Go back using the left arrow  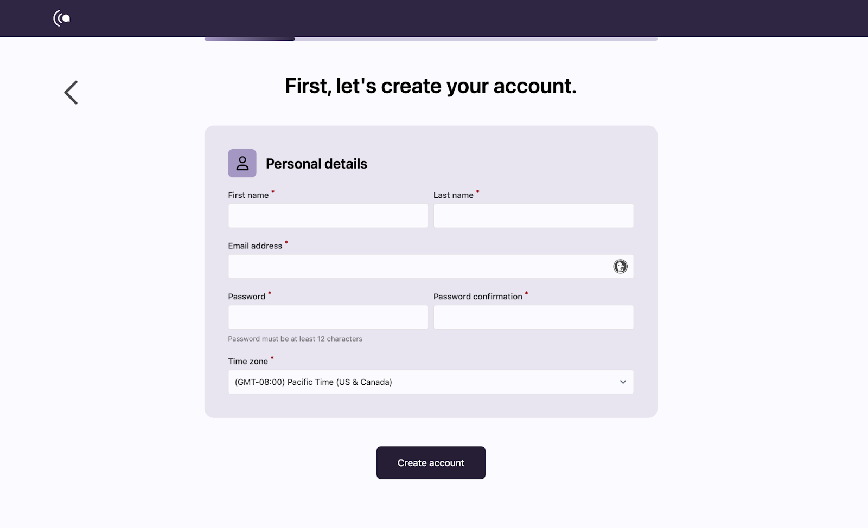pyautogui.click(x=71, y=93)
